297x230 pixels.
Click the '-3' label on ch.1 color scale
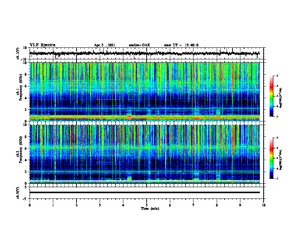tap(276, 76)
